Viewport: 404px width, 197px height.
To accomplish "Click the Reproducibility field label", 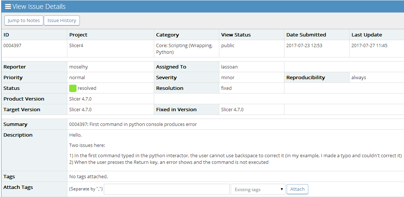I will point(306,78).
